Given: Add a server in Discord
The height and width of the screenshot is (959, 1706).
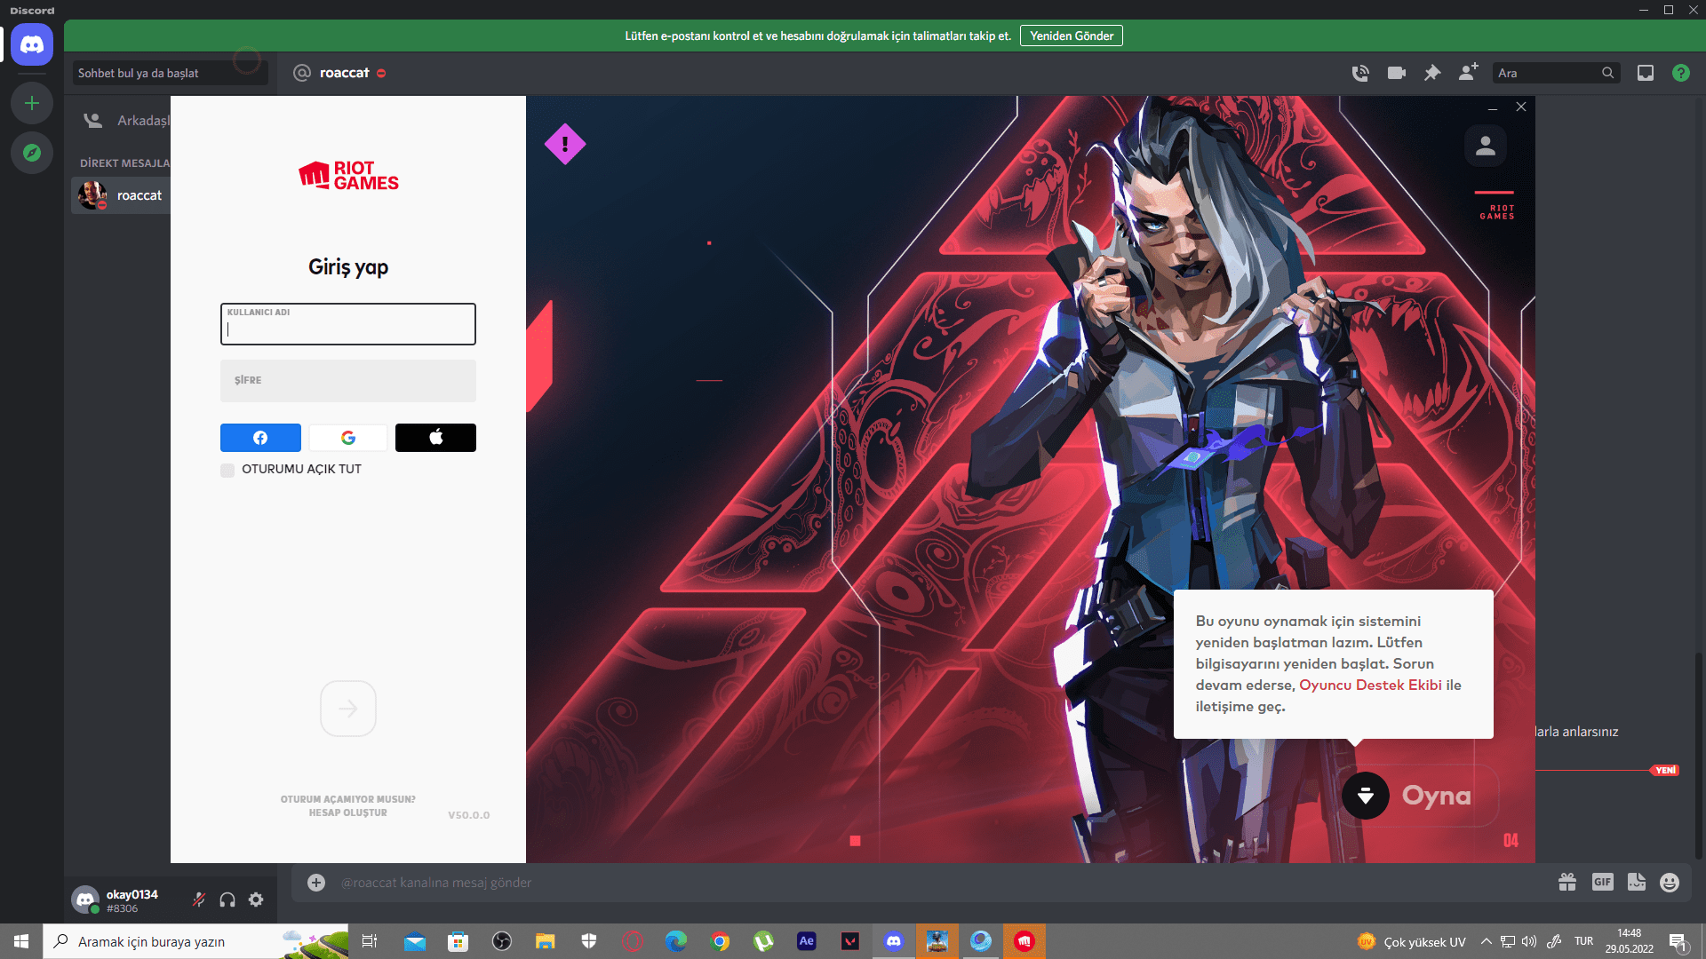Looking at the screenshot, I should click(x=32, y=103).
